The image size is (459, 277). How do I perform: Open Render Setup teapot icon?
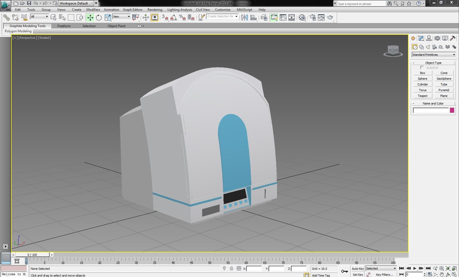click(312, 17)
